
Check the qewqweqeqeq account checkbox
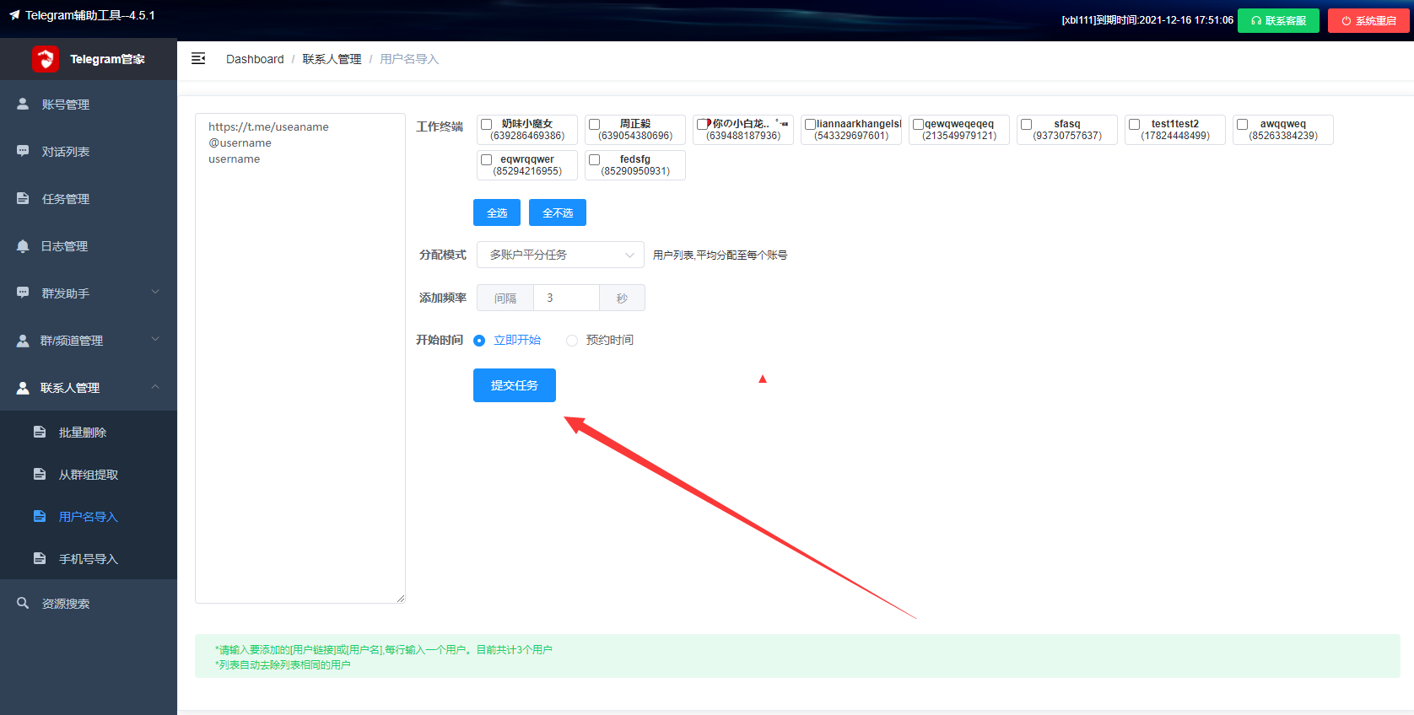click(919, 125)
